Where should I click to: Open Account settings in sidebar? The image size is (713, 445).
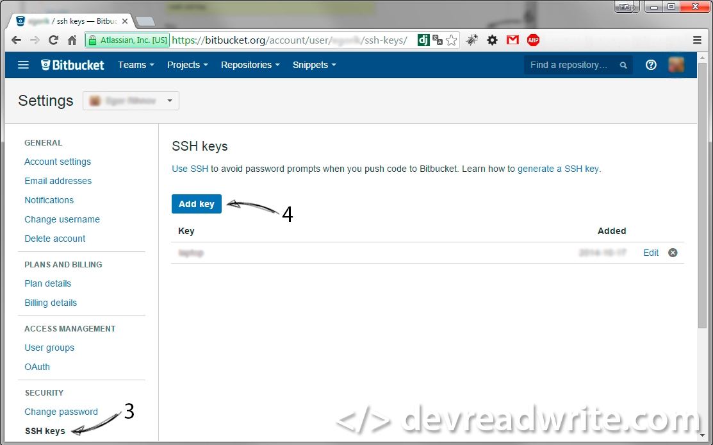pyautogui.click(x=58, y=162)
